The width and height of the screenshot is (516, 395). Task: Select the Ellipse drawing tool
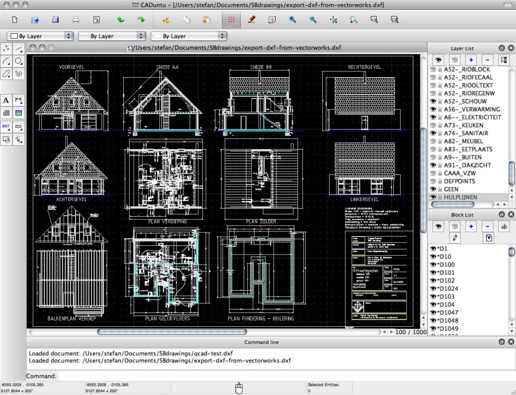6,74
